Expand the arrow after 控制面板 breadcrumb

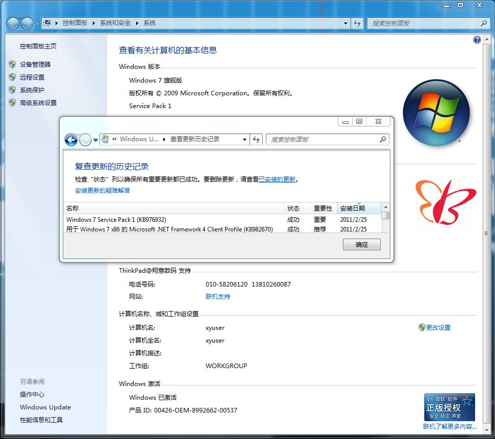coord(94,23)
